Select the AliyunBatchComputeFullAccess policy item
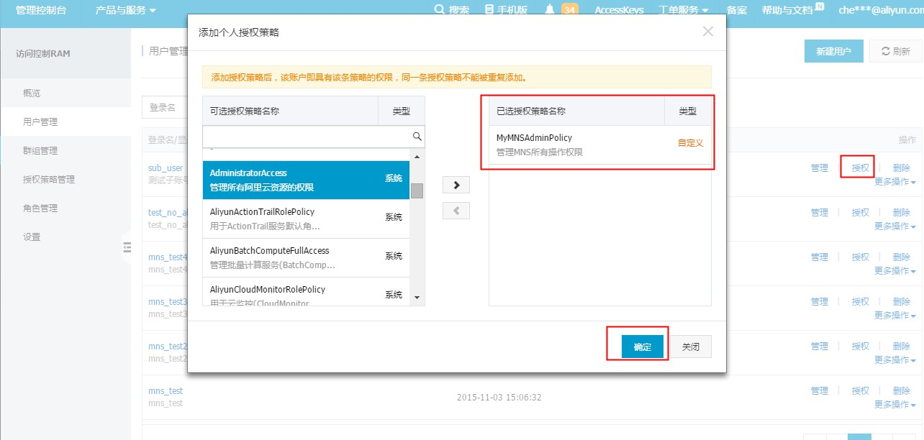 [x=306, y=258]
